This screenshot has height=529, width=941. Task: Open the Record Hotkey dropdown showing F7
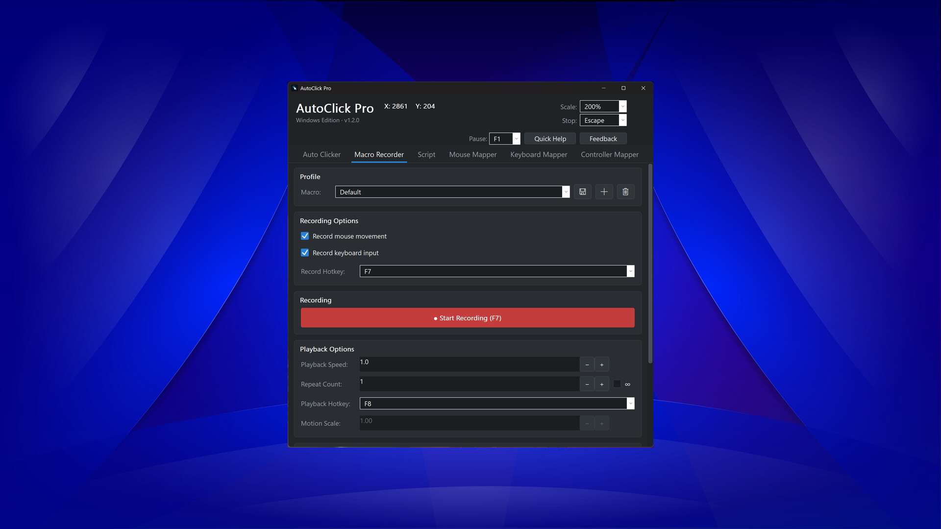pyautogui.click(x=497, y=271)
